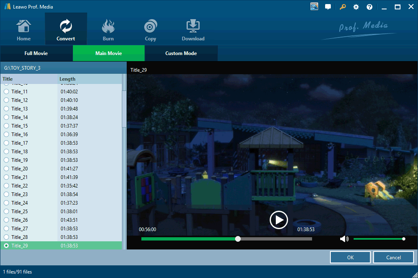Select Title_11 radio button

click(x=7, y=91)
